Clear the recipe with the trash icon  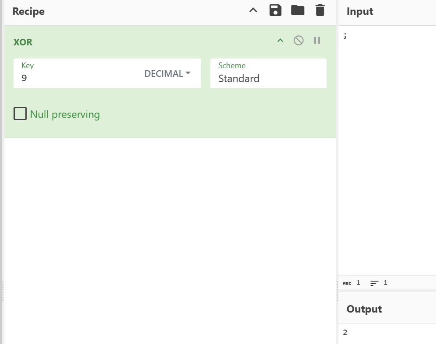[x=320, y=10]
